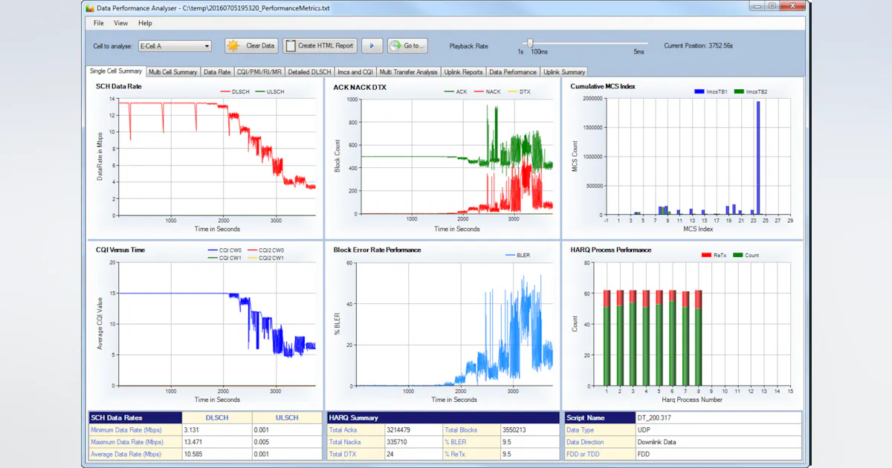Click the ULSCH legend entry in SCH Data Rate
This screenshot has width=892, height=468.
(270, 92)
